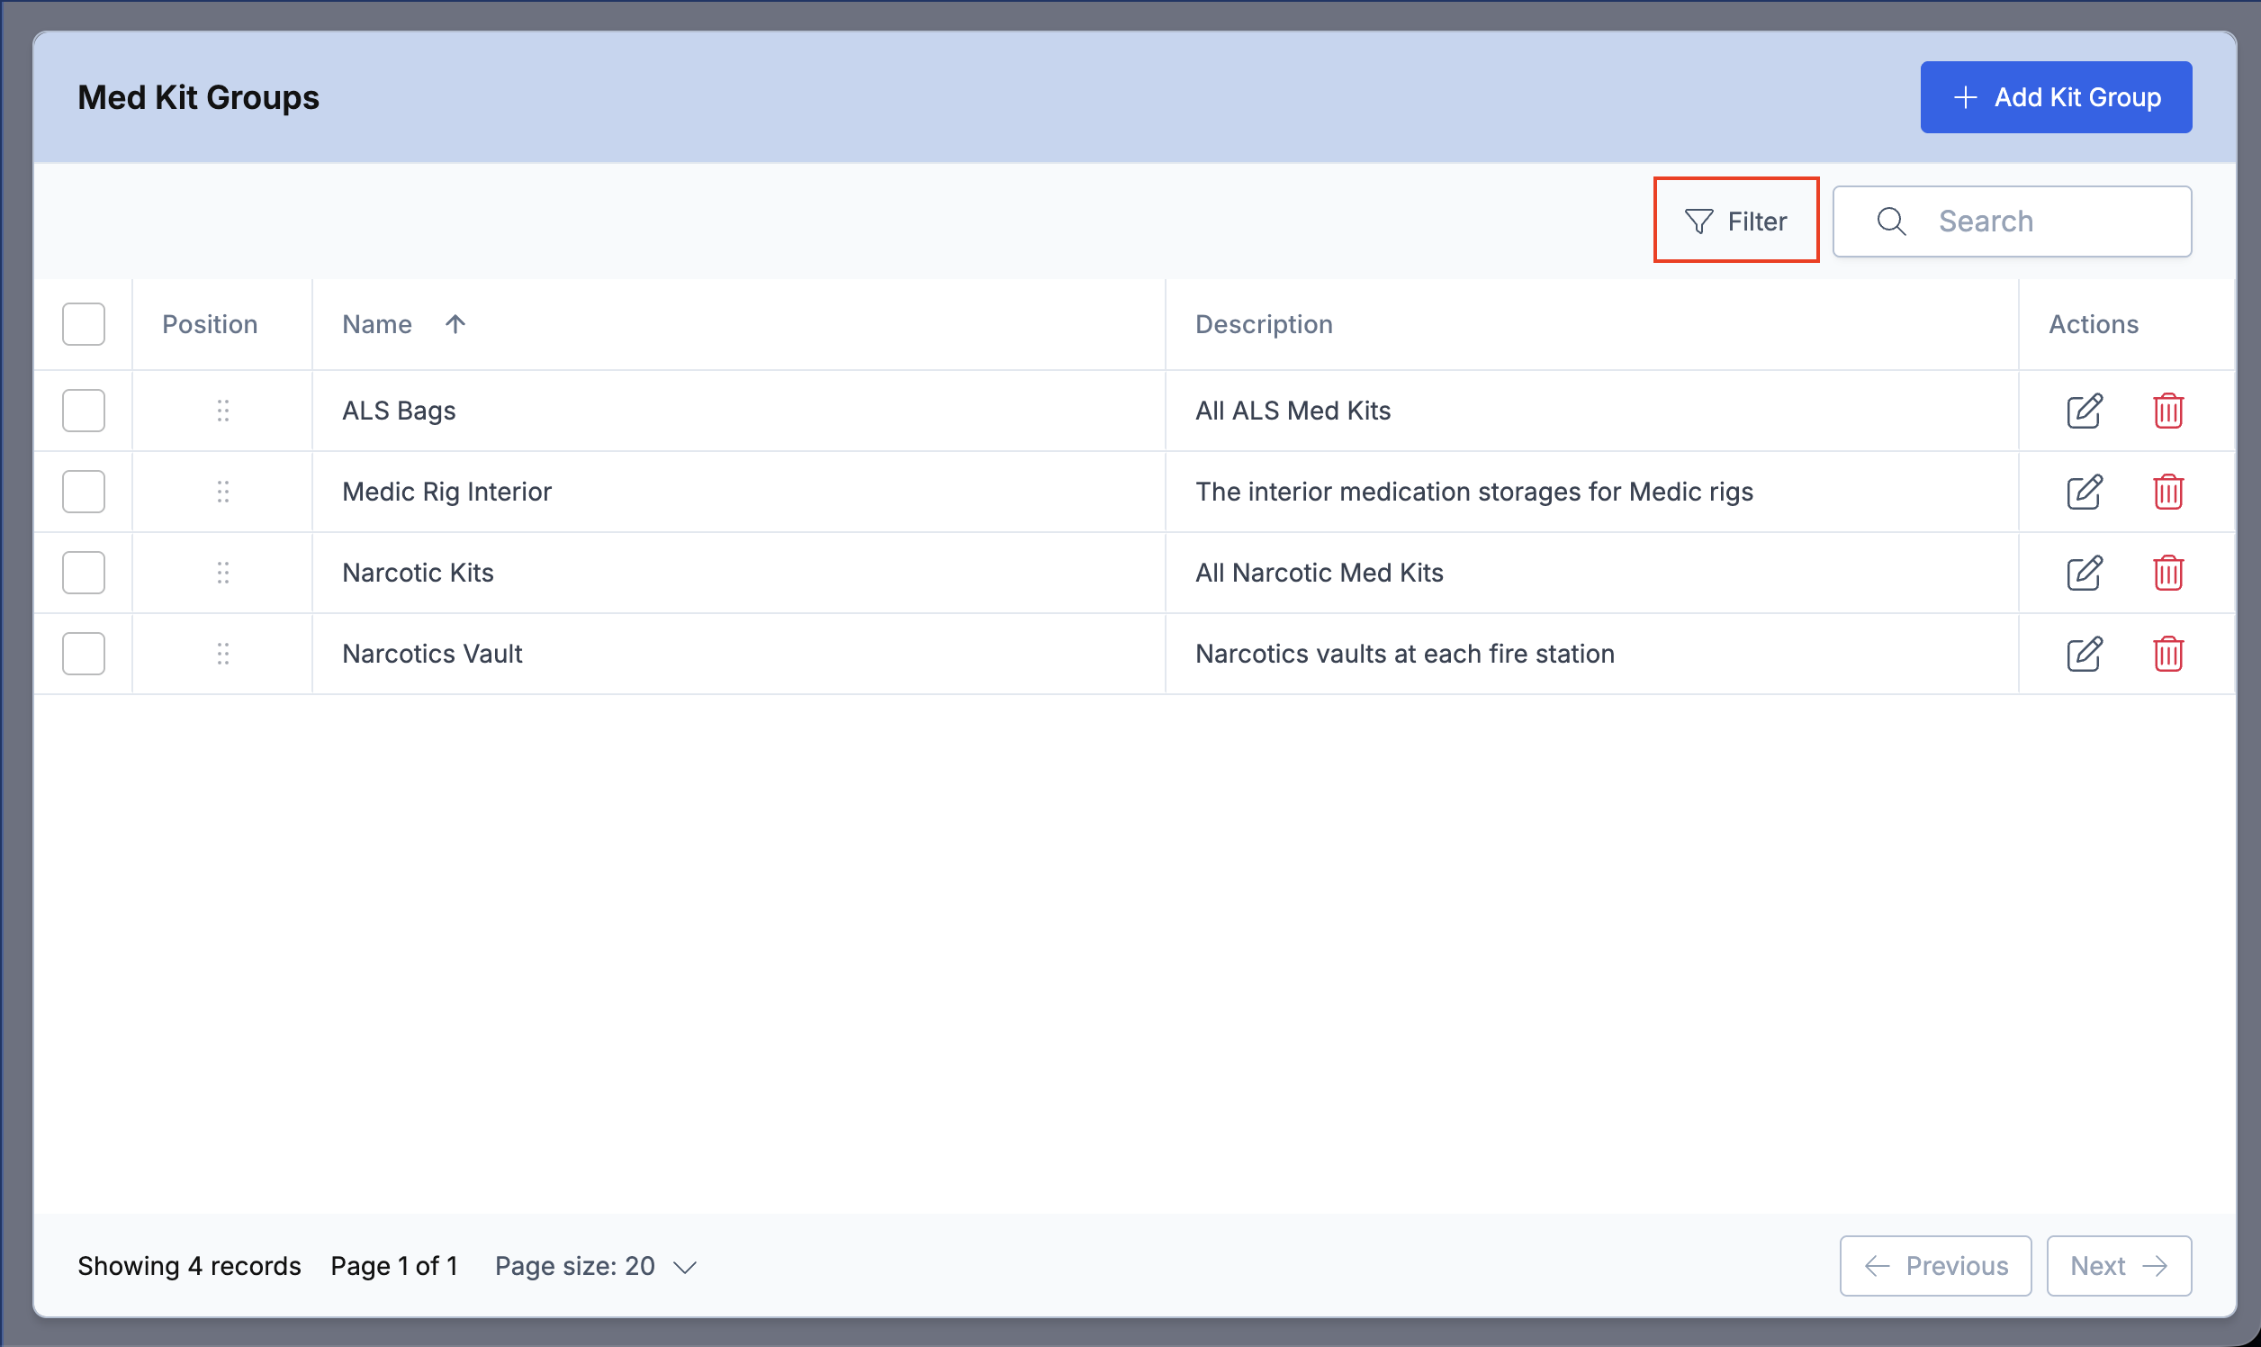Image resolution: width=2261 pixels, height=1347 pixels.
Task: Check the ALS Bags row checkbox
Action: coord(84,411)
